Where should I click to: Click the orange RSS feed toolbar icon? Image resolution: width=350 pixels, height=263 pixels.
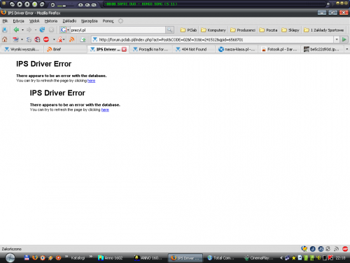pyautogui.click(x=71, y=39)
